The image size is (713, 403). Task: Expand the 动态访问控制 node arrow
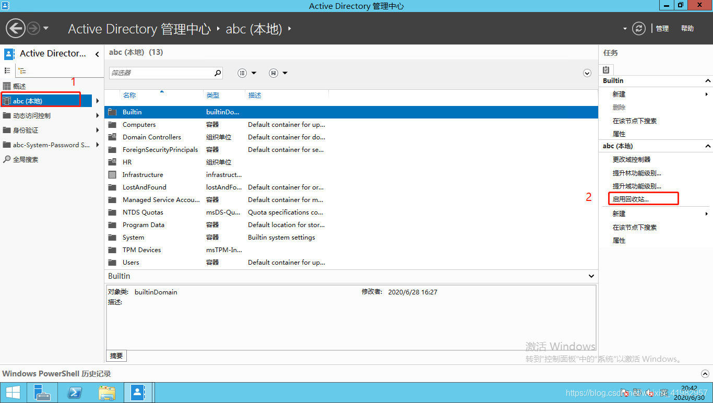(x=98, y=115)
